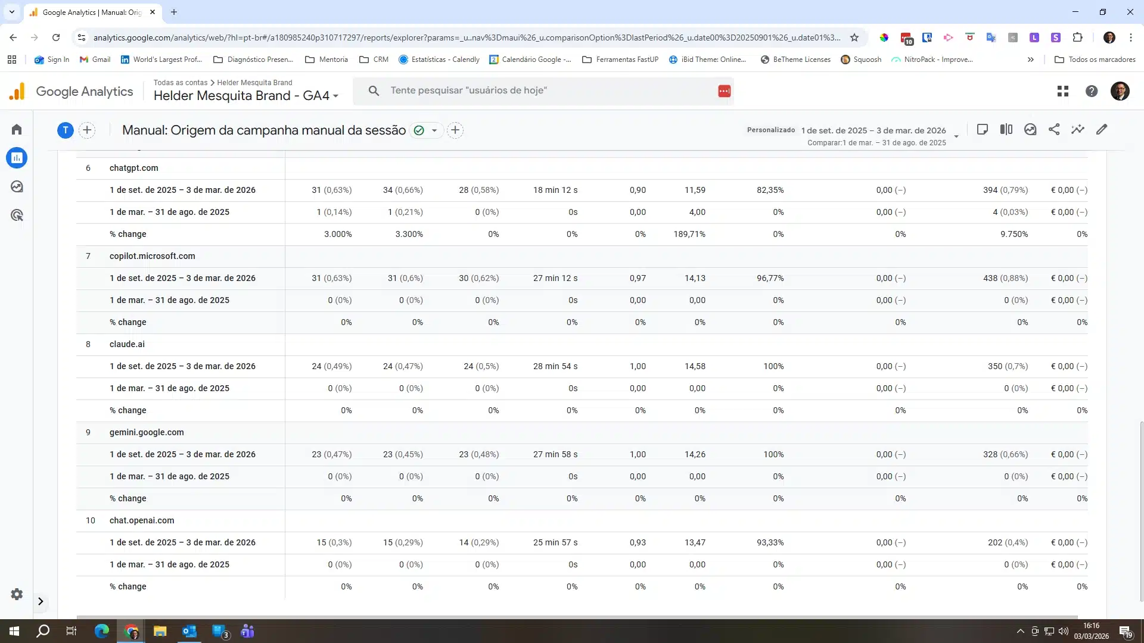Select the Google Analytics browser tab
Viewport: 1144px width, 643px height.
coord(92,12)
